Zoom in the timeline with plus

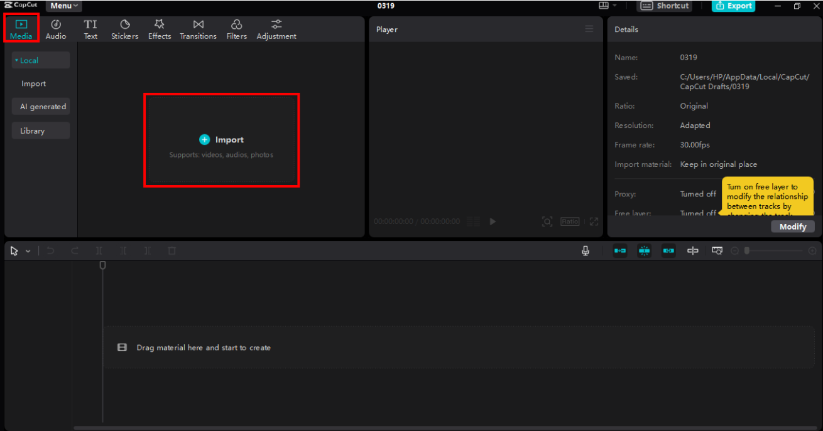(812, 251)
